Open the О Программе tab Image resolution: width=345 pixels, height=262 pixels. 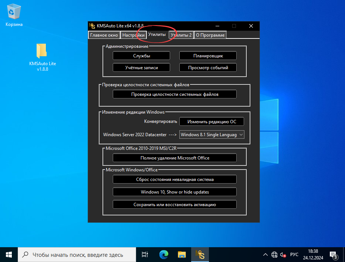(210, 35)
